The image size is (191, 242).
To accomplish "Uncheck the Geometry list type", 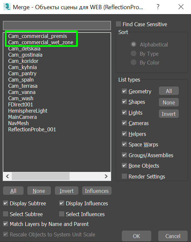I will [124, 91].
